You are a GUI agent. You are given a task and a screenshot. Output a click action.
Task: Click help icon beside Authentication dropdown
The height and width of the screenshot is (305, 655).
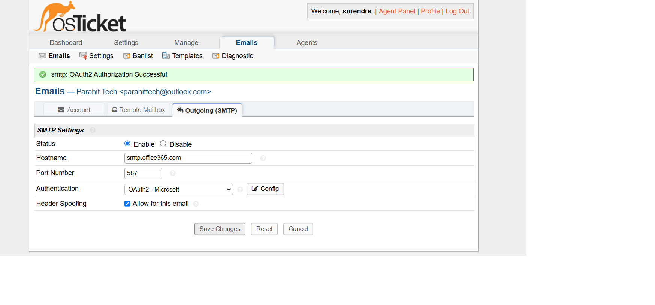point(240,190)
